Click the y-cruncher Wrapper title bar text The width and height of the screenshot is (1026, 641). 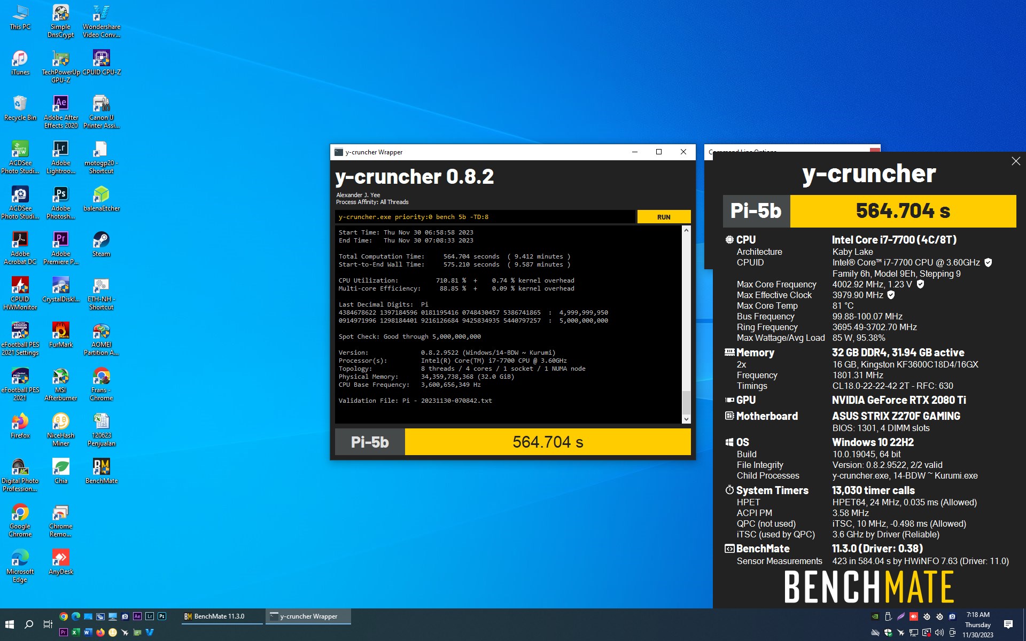point(374,152)
